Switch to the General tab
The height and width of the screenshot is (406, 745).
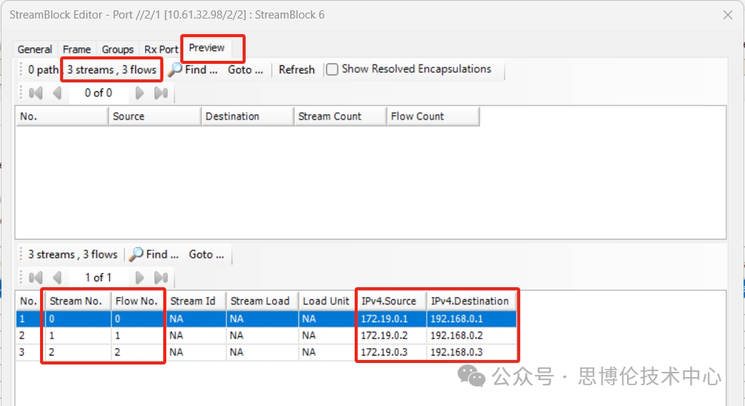click(35, 49)
